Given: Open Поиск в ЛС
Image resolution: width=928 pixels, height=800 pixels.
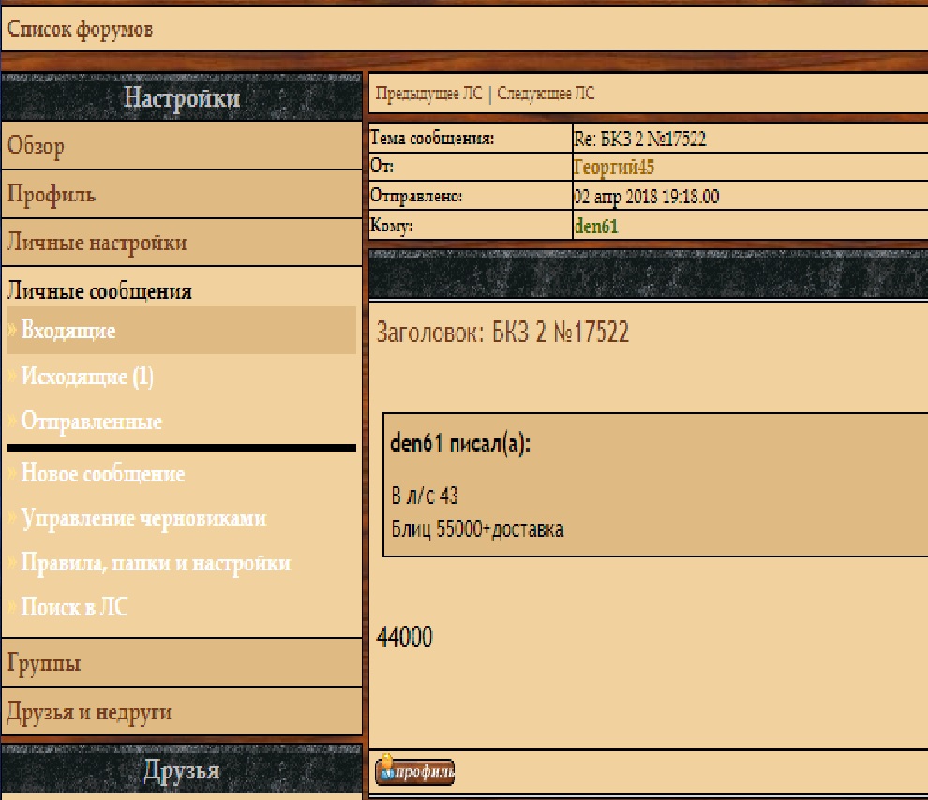Looking at the screenshot, I should click(74, 608).
